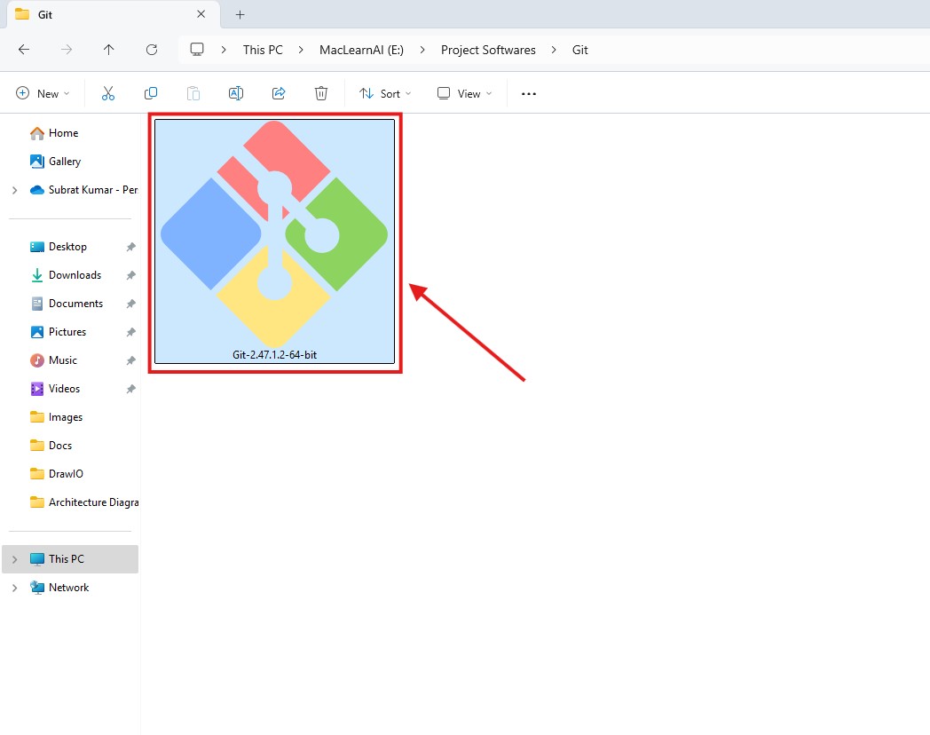The image size is (930, 735).
Task: Click the Cut scissors icon
Action: point(108,93)
